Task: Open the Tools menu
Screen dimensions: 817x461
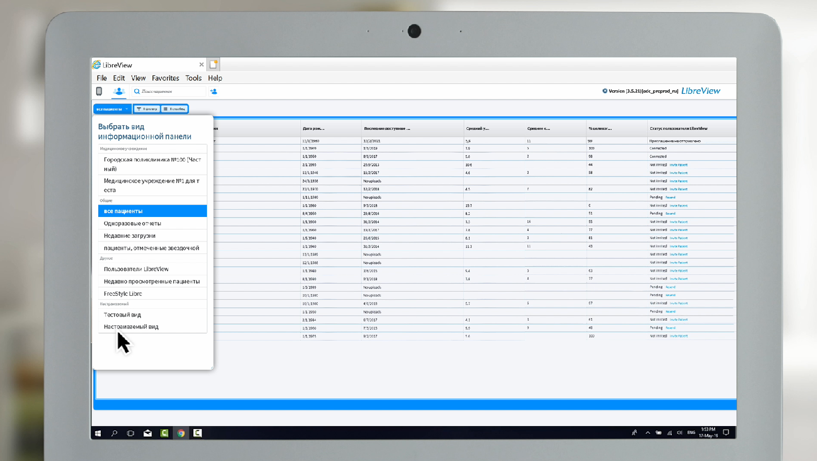Action: pos(193,78)
